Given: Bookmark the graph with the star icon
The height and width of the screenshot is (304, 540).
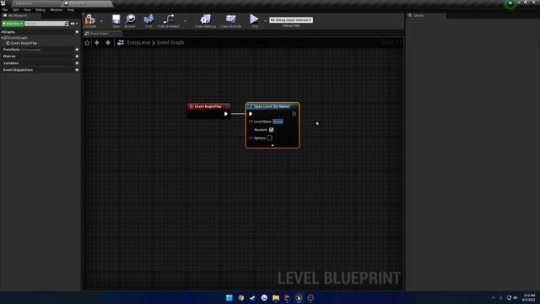Looking at the screenshot, I should (87, 43).
